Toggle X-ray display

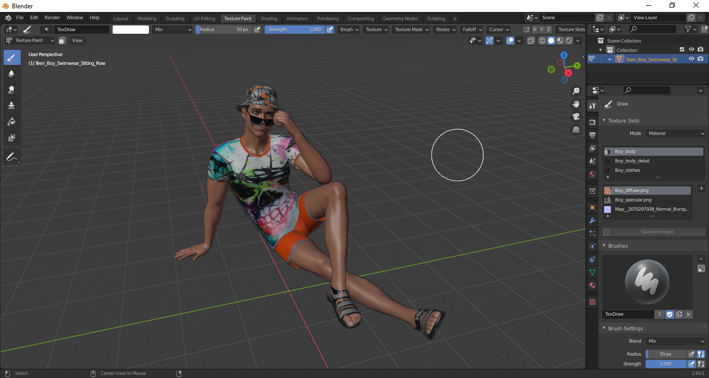[530, 40]
